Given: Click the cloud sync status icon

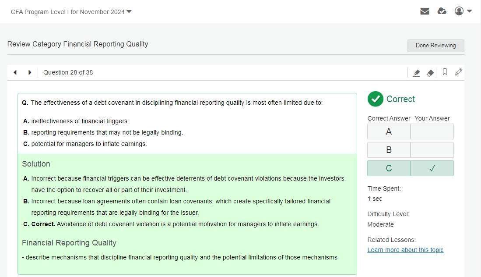Looking at the screenshot, I should pos(442,11).
